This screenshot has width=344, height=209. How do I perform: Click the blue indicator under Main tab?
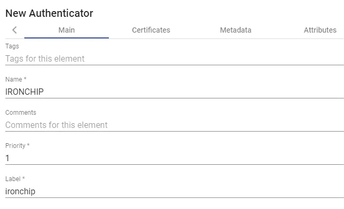point(67,38)
